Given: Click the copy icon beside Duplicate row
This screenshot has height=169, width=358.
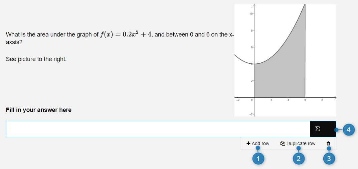Looking at the screenshot, I should (x=283, y=143).
